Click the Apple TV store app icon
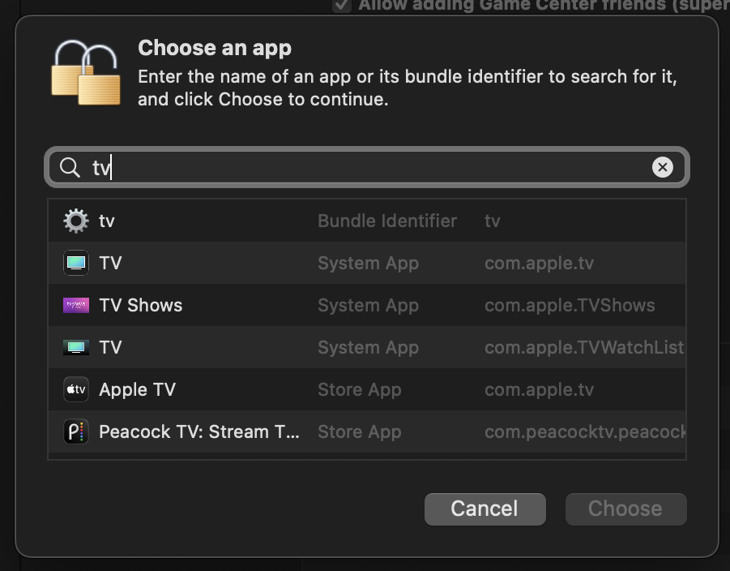The image size is (730, 571). click(75, 389)
